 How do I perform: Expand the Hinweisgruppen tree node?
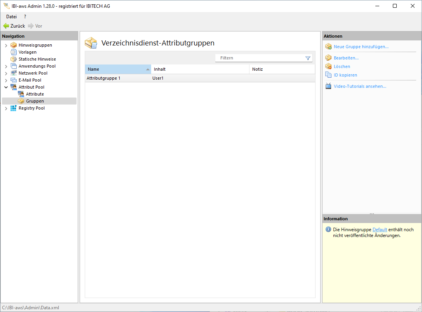point(6,45)
